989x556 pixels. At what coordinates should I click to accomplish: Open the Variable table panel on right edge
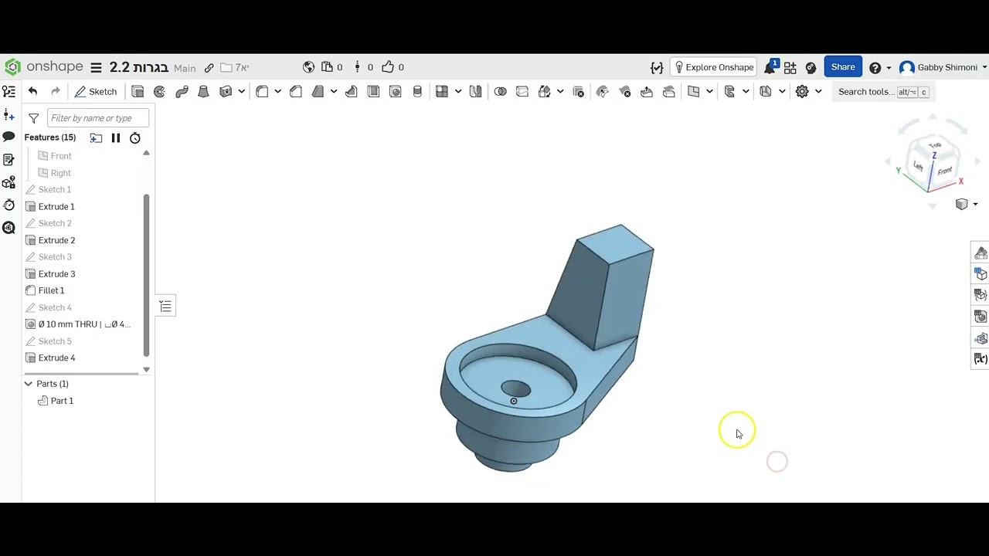pyautogui.click(x=981, y=359)
